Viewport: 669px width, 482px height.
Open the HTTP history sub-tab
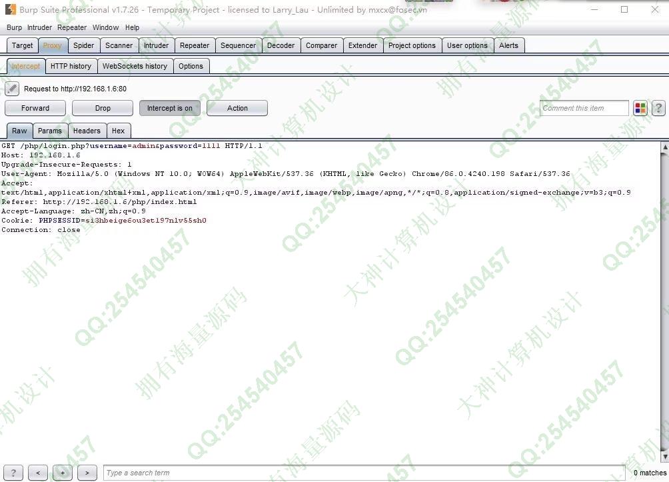click(71, 66)
